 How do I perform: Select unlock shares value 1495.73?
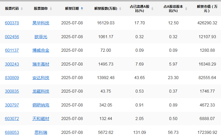[x=106, y=64]
